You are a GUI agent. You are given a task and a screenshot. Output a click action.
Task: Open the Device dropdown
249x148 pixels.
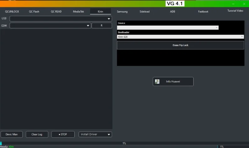[x=168, y=28]
